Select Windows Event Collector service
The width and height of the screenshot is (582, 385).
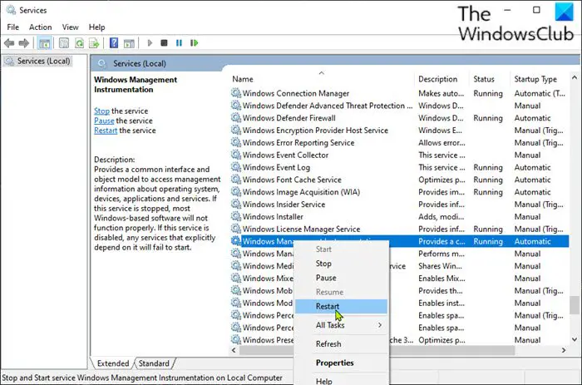[399, 155]
